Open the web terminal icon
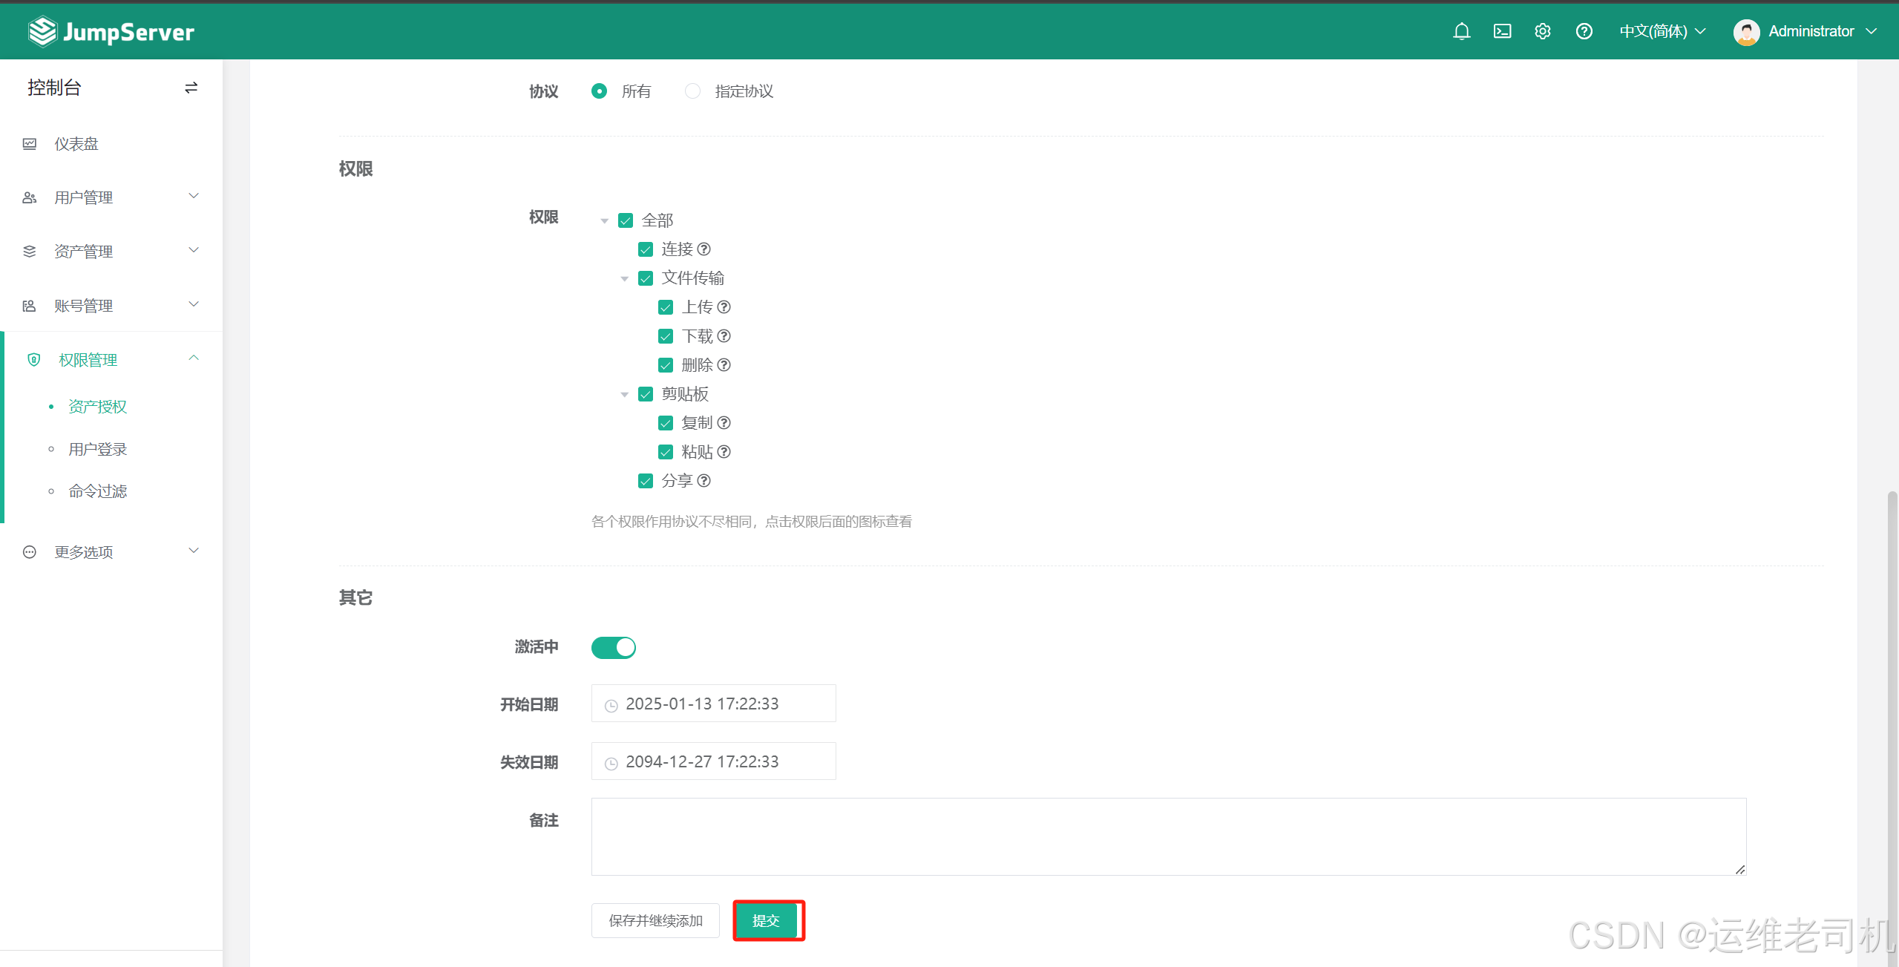The width and height of the screenshot is (1899, 967). (1502, 31)
